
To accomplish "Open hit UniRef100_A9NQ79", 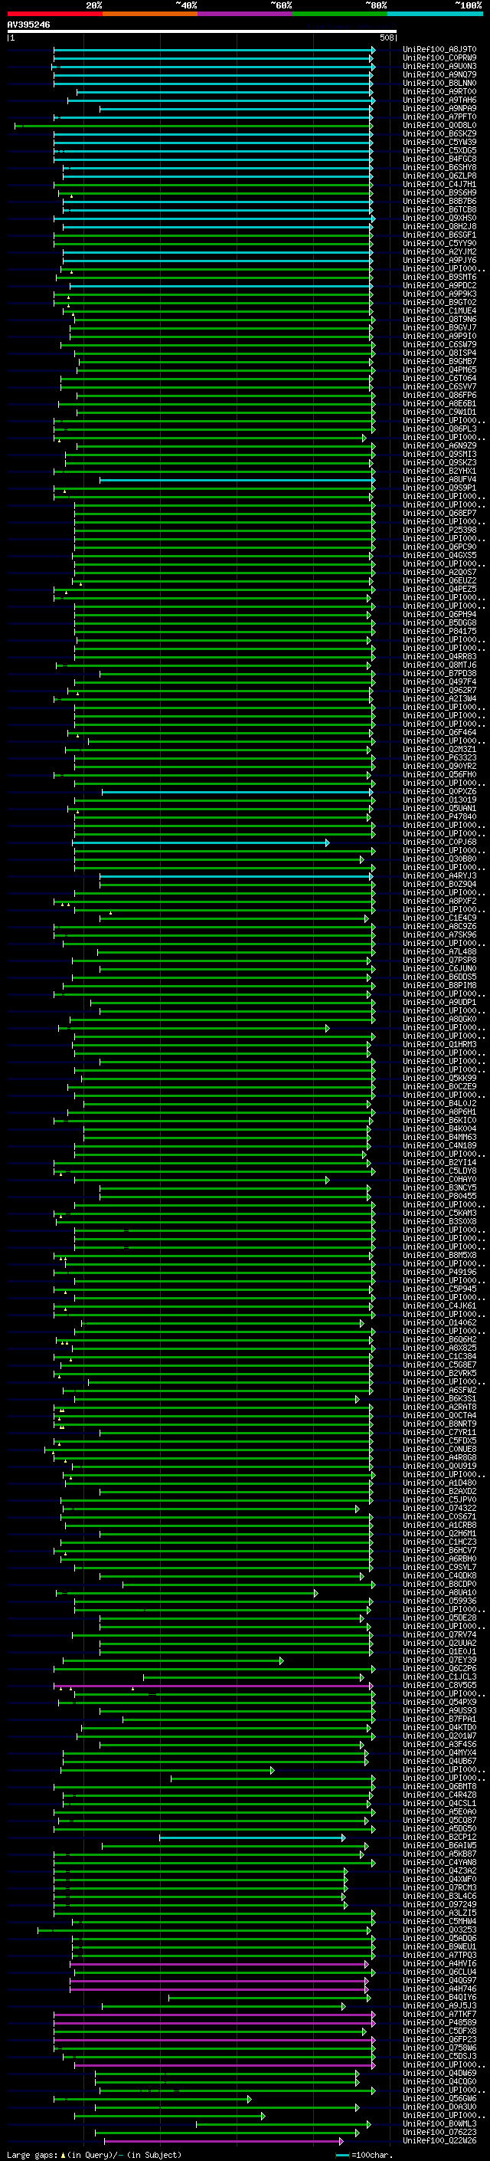I will [439, 74].
